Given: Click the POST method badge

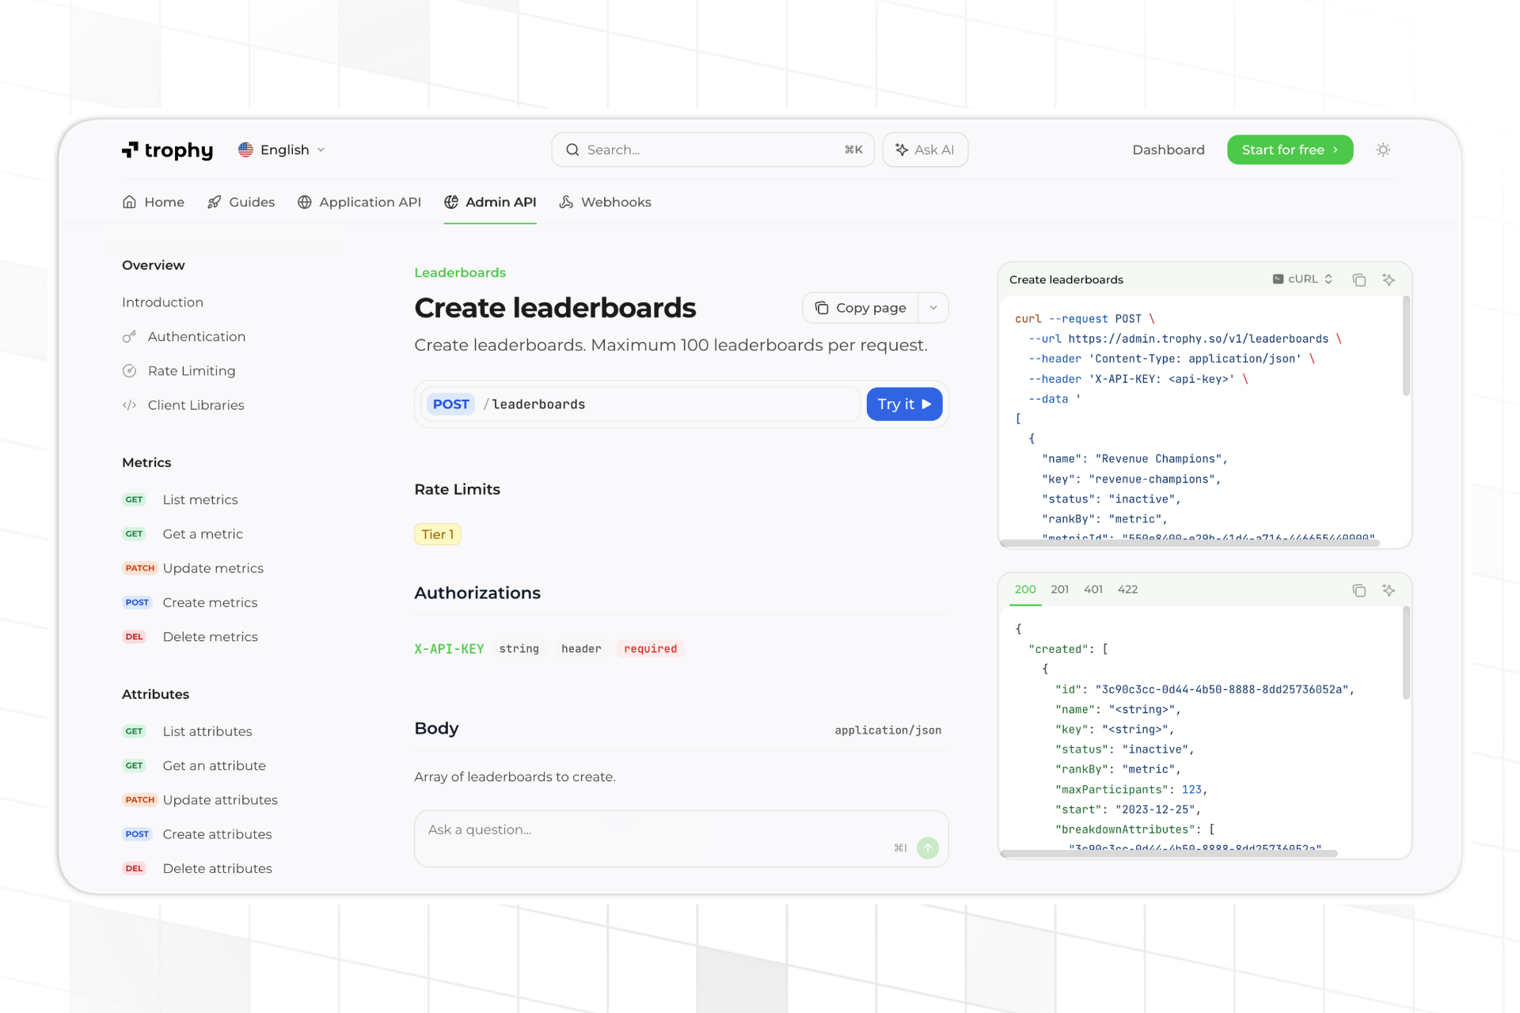Looking at the screenshot, I should [x=450, y=404].
